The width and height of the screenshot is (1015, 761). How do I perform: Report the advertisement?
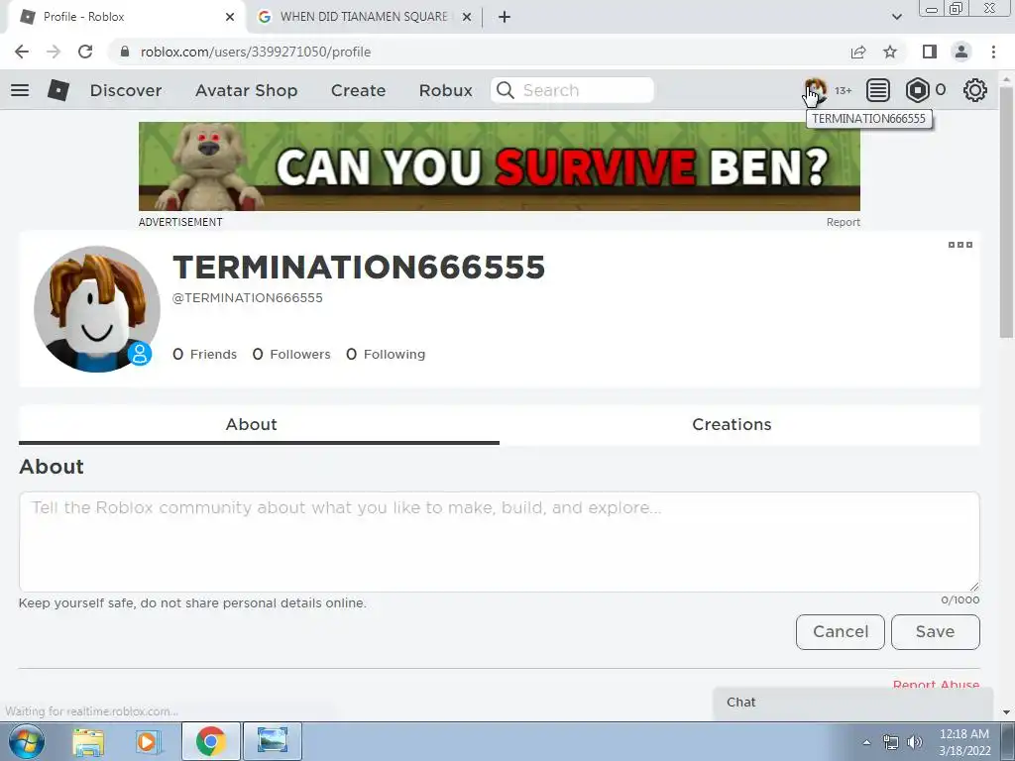pyautogui.click(x=843, y=222)
